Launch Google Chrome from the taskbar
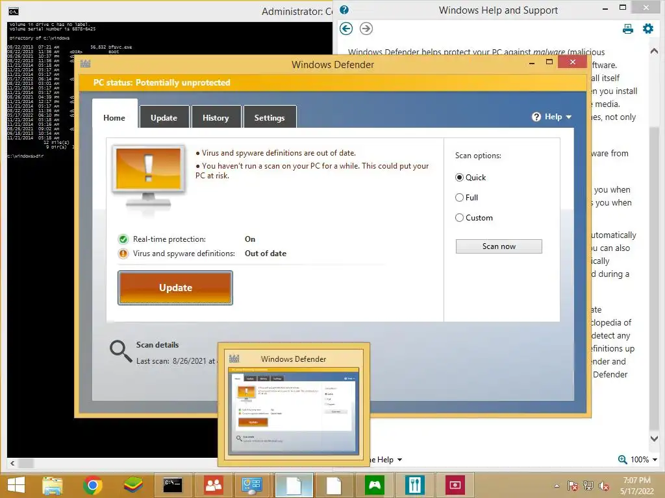This screenshot has width=665, height=498. [92, 485]
